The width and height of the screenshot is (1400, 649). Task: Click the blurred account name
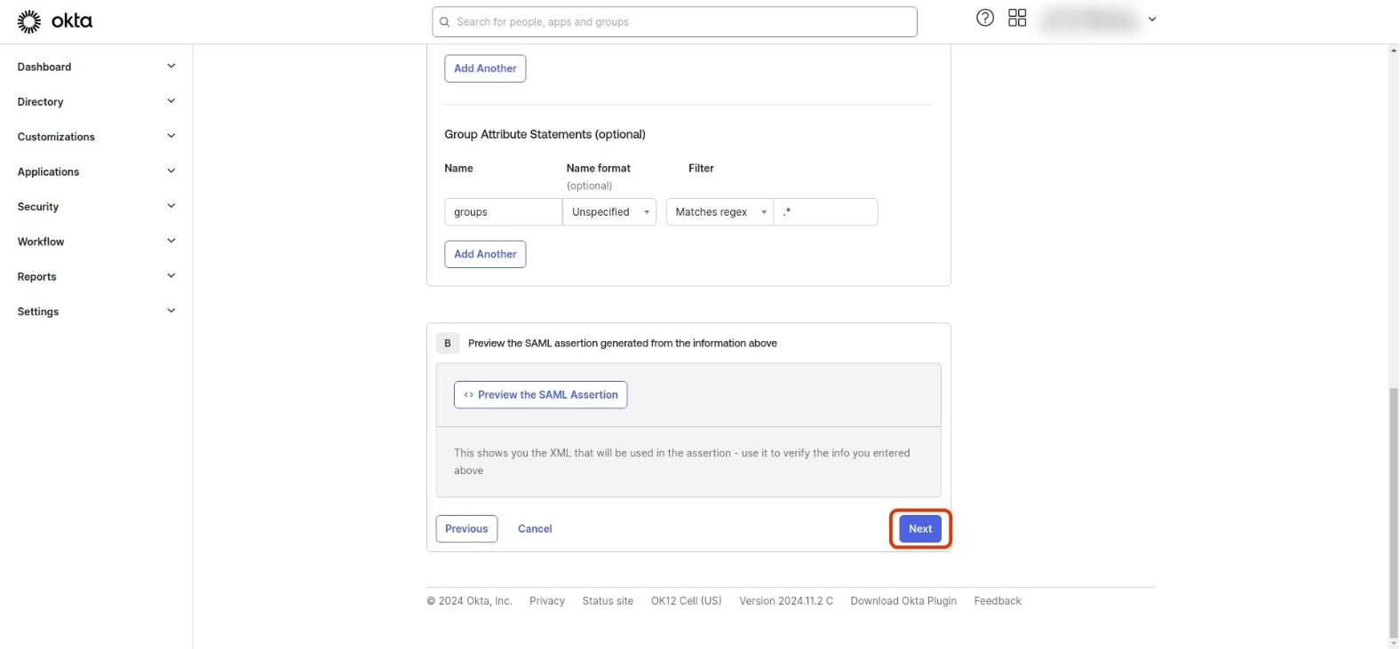[x=1089, y=19]
